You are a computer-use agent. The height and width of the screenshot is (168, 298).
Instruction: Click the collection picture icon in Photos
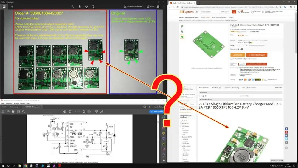click(x=4, y=7)
